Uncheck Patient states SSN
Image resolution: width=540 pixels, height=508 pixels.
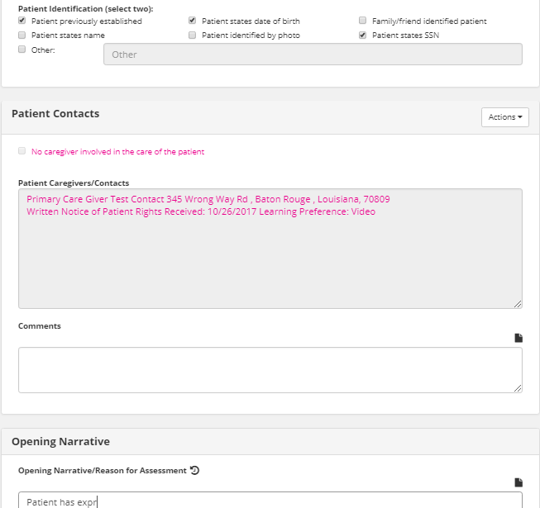pyautogui.click(x=363, y=36)
